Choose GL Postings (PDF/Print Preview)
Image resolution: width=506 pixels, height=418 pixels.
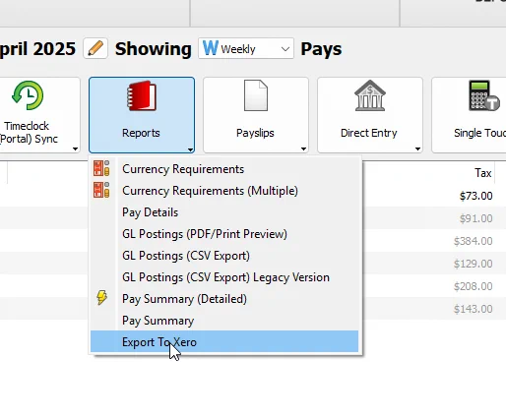click(224, 234)
